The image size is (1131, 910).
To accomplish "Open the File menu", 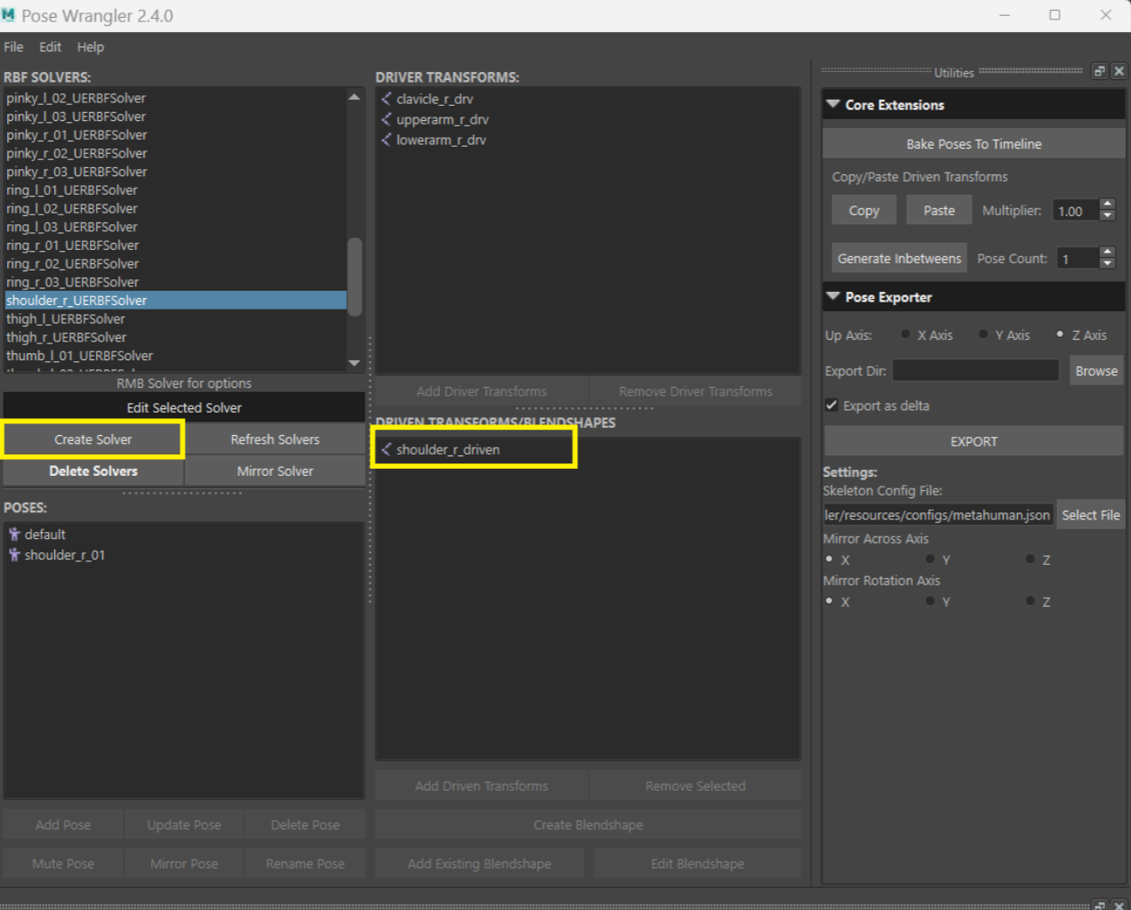I will click(13, 47).
